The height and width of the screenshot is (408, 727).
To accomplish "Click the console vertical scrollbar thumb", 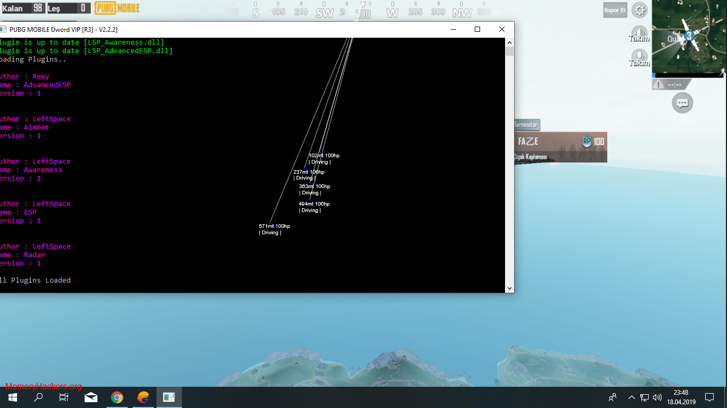I will click(x=509, y=51).
